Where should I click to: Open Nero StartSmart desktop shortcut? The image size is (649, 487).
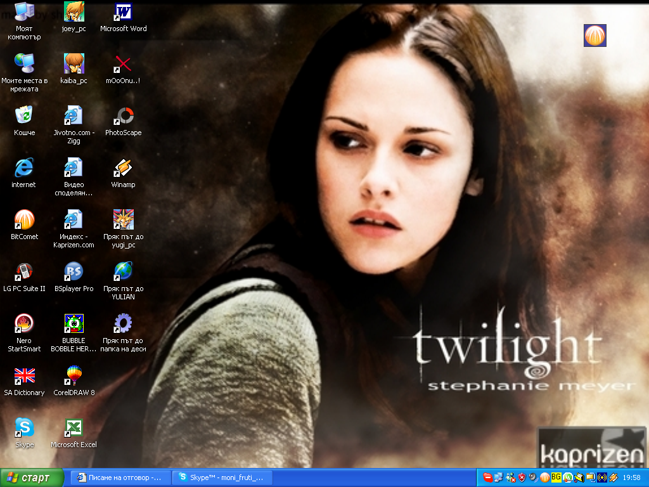point(24,333)
